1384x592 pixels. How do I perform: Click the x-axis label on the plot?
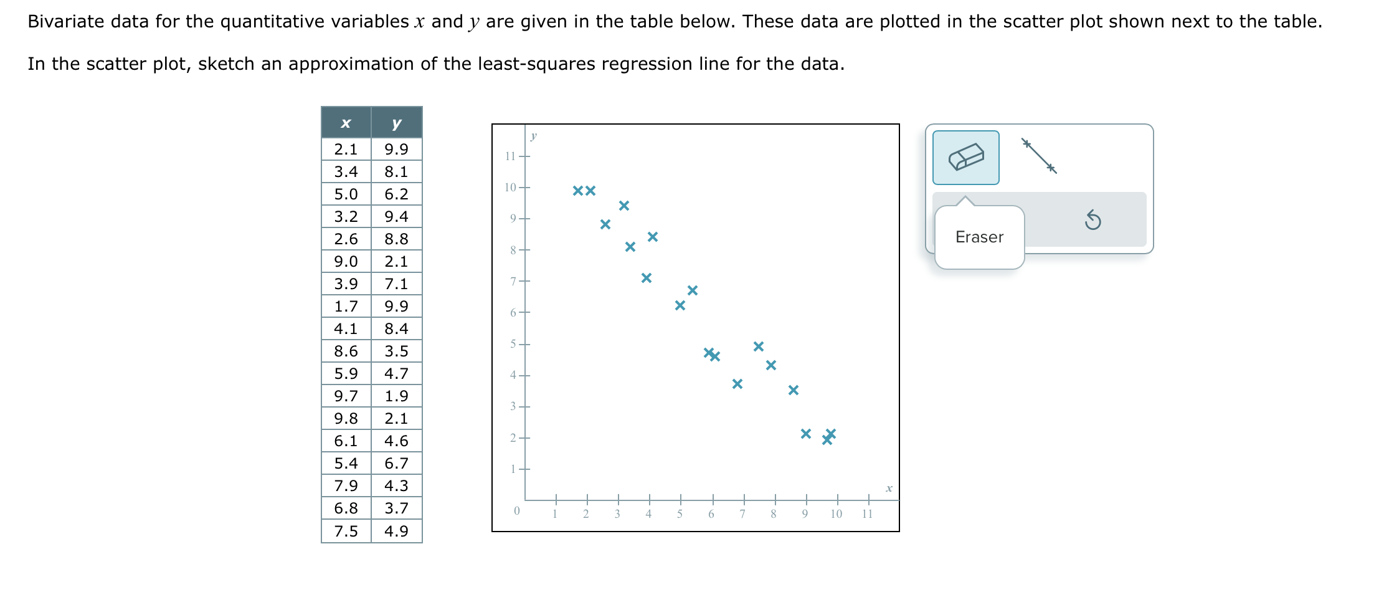(x=889, y=488)
